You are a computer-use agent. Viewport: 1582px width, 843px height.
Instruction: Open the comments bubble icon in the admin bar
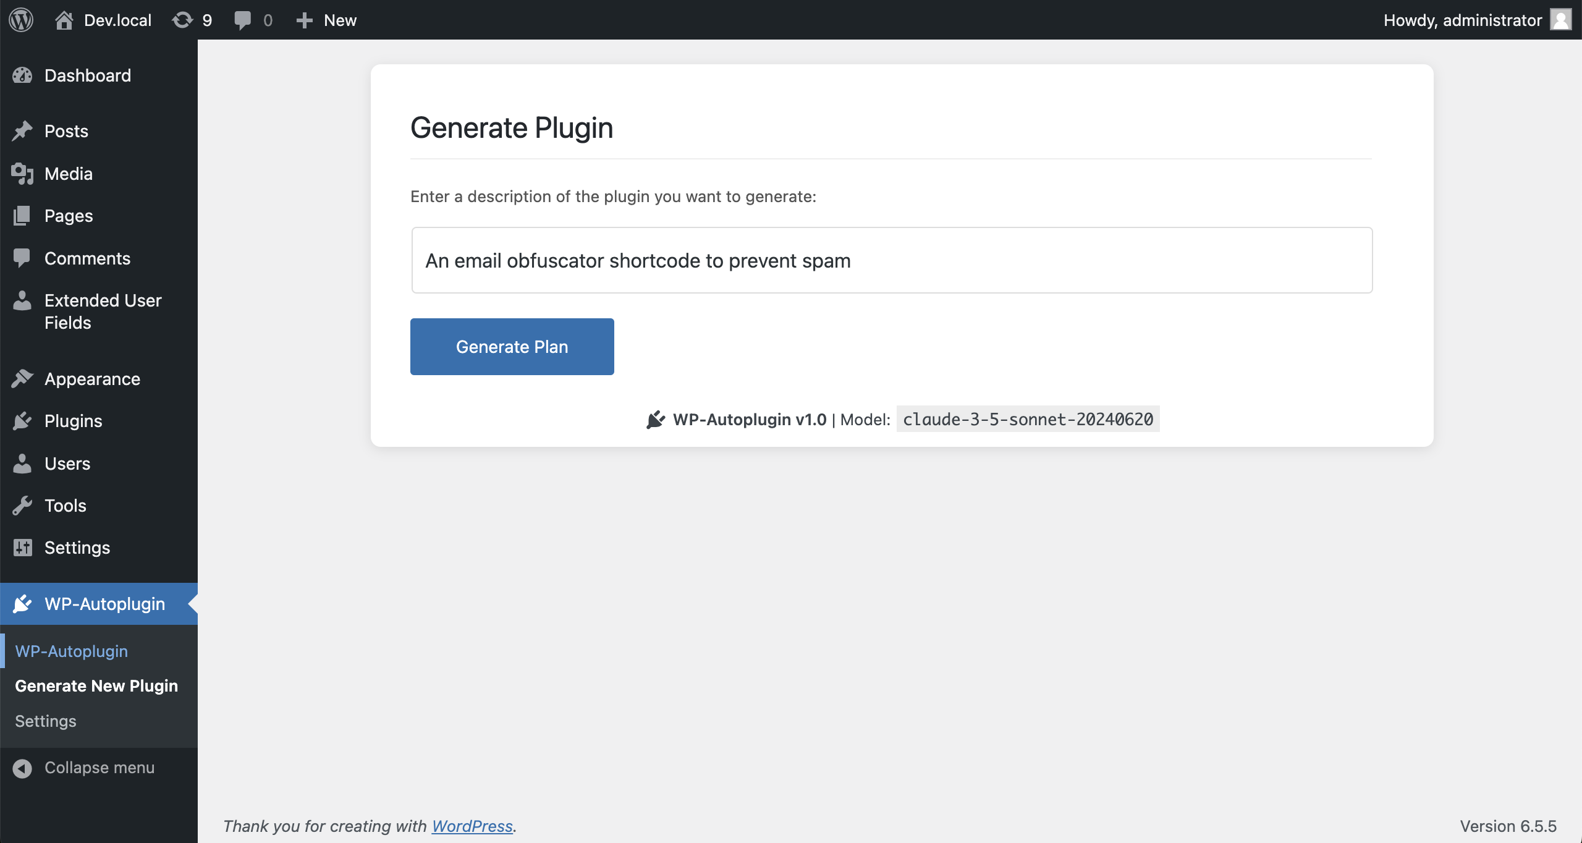242,20
